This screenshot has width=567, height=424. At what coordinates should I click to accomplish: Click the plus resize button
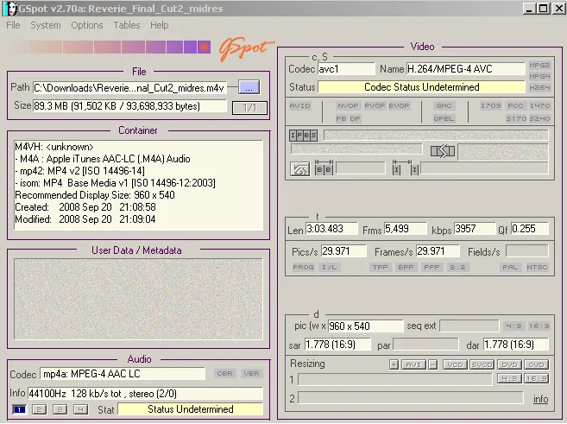394,364
